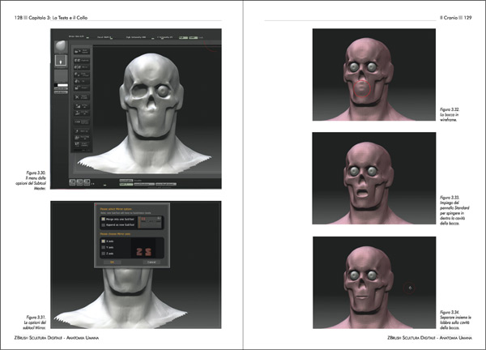Click OK in the Mirror options dialog
This screenshot has height=350, width=486.
[113, 262]
